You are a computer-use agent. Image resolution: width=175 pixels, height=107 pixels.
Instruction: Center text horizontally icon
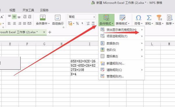pyautogui.click(x=15, y=23)
